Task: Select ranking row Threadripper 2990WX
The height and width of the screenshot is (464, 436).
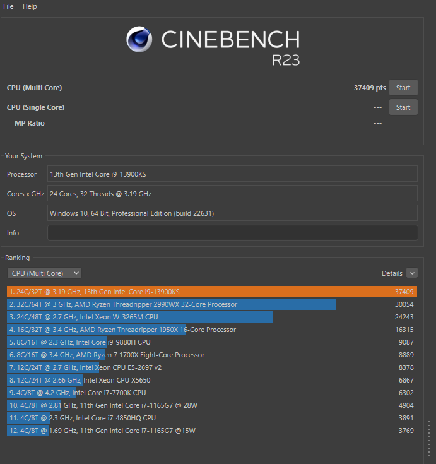Action: click(212, 304)
